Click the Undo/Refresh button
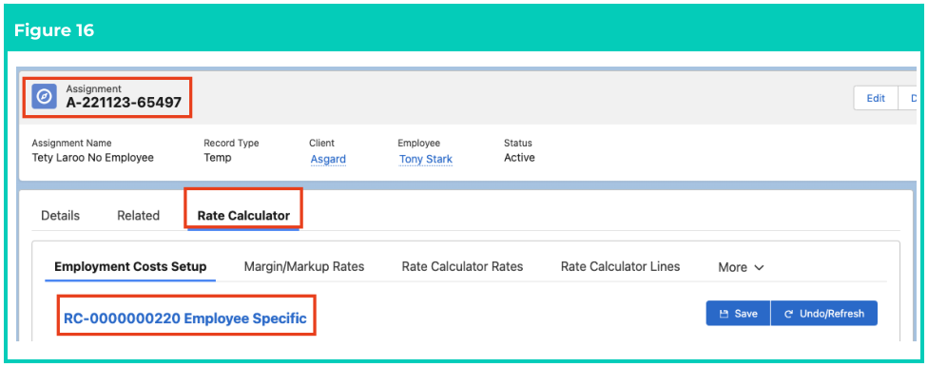This screenshot has width=928, height=367. click(823, 314)
